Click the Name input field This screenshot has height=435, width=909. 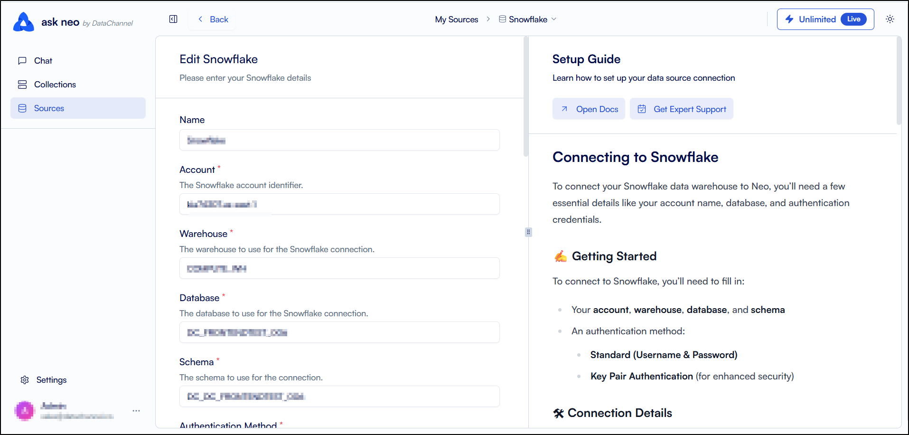pos(339,140)
